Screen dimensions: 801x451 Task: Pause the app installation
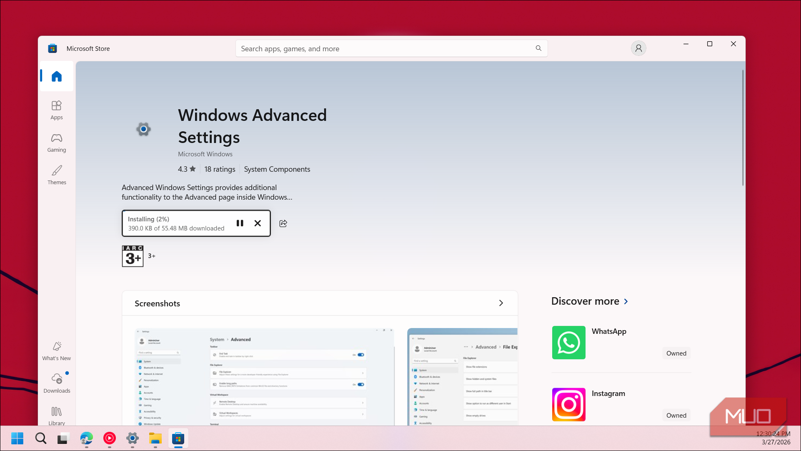240,223
